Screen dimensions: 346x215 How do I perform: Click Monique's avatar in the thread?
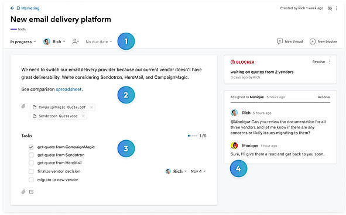click(234, 145)
